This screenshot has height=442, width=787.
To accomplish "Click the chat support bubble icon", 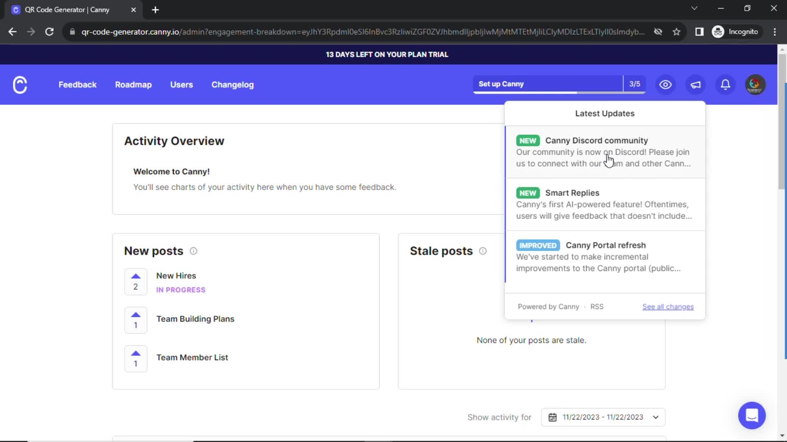I will pyautogui.click(x=753, y=415).
